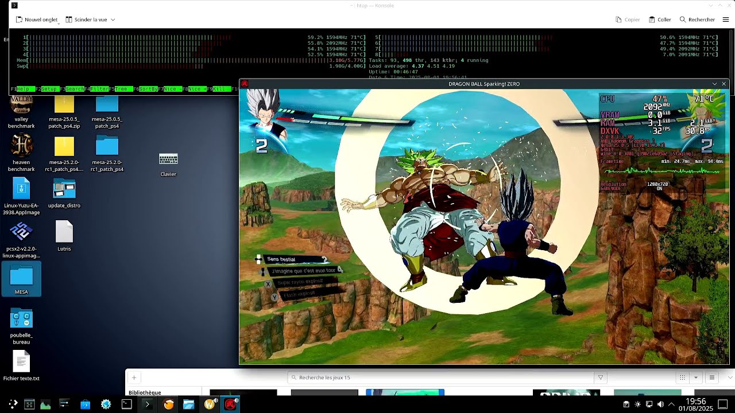Open the heaven benchmark desktop icon
Image resolution: width=735 pixels, height=413 pixels.
point(21,153)
